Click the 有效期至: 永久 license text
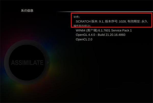Screen dimensions: 153x103 pos(137,22)
